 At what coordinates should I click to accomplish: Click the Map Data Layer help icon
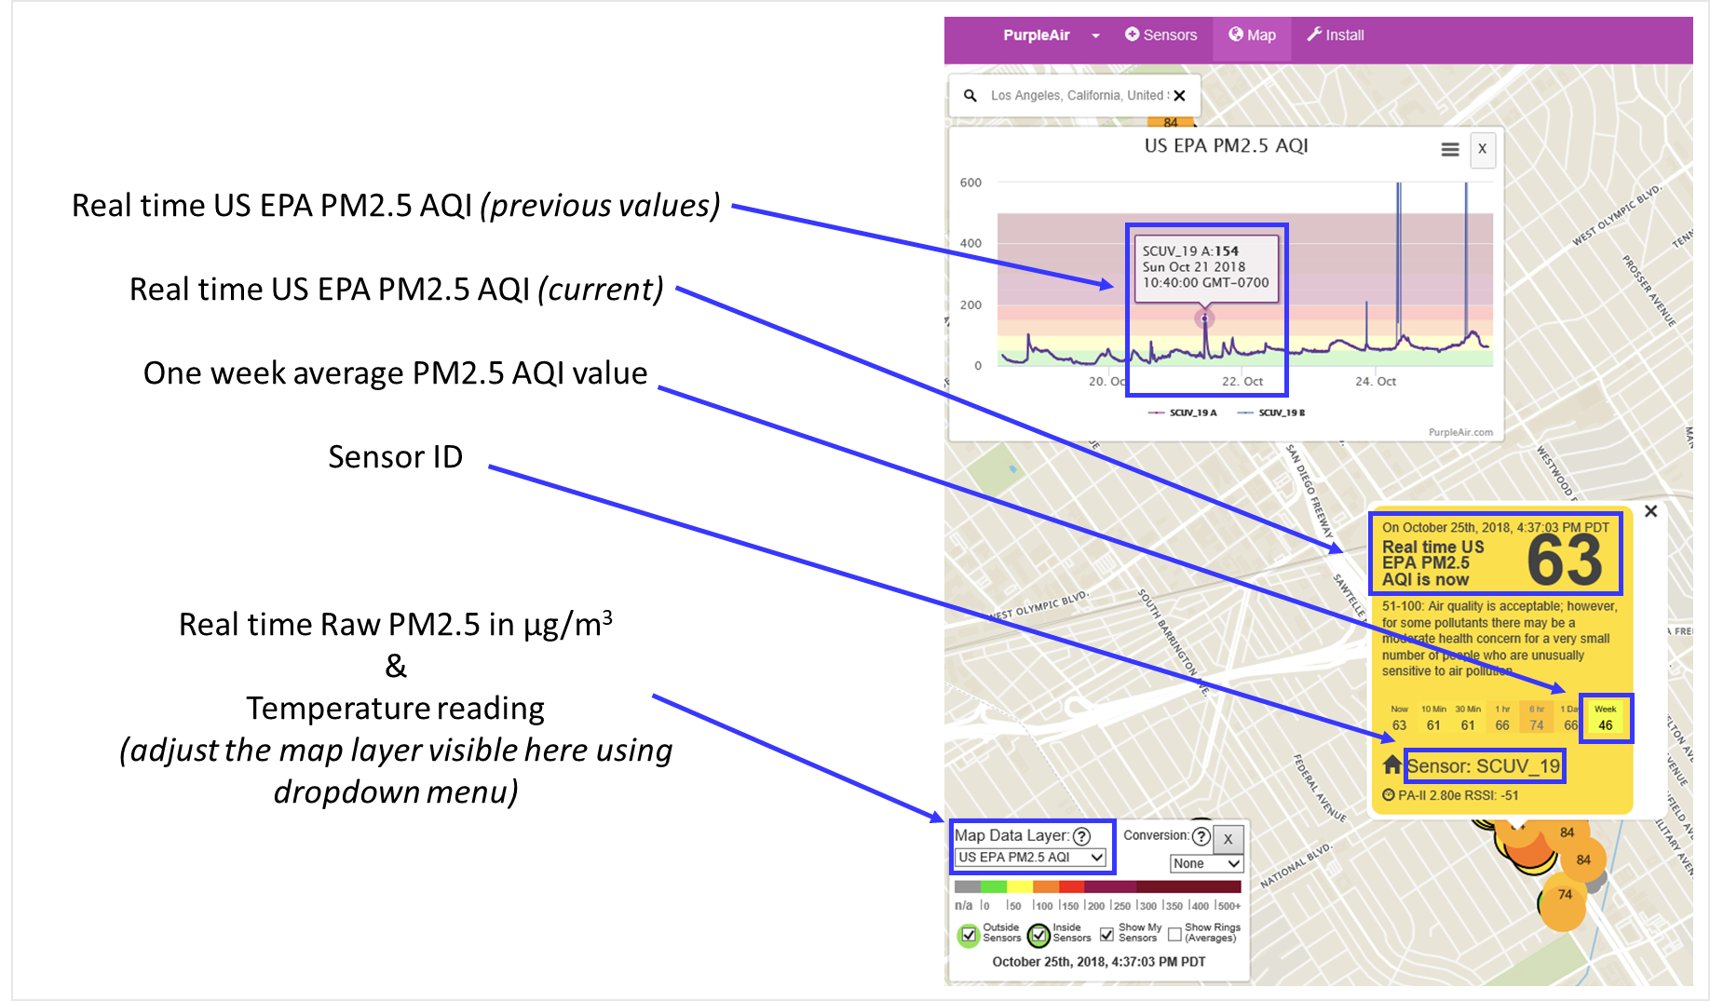[1081, 836]
